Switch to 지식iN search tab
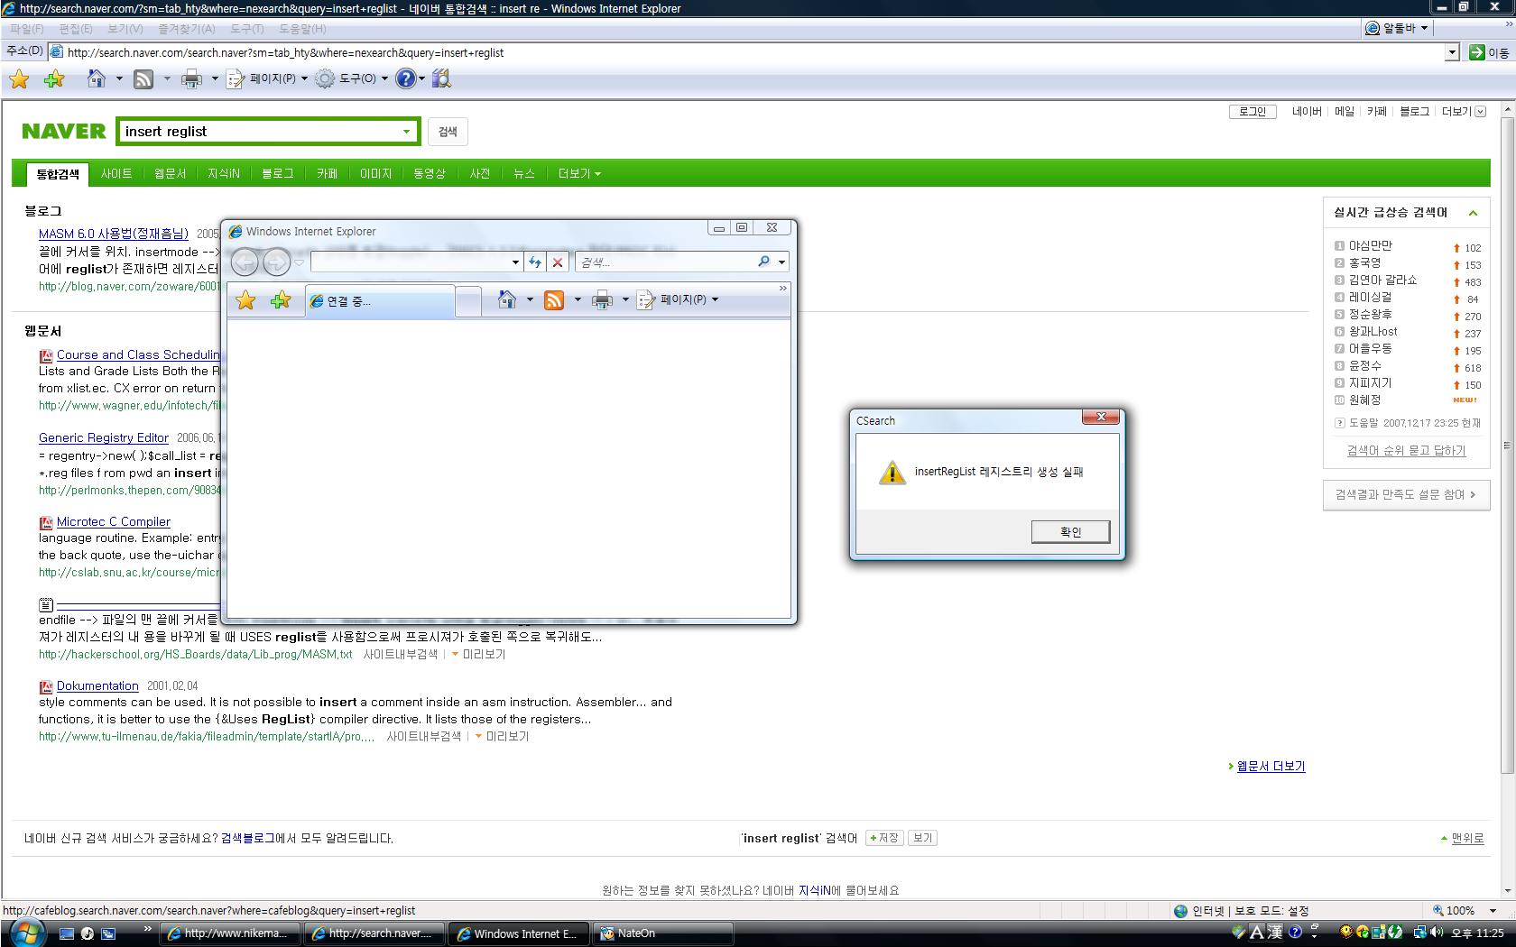The image size is (1516, 947). [x=224, y=174]
